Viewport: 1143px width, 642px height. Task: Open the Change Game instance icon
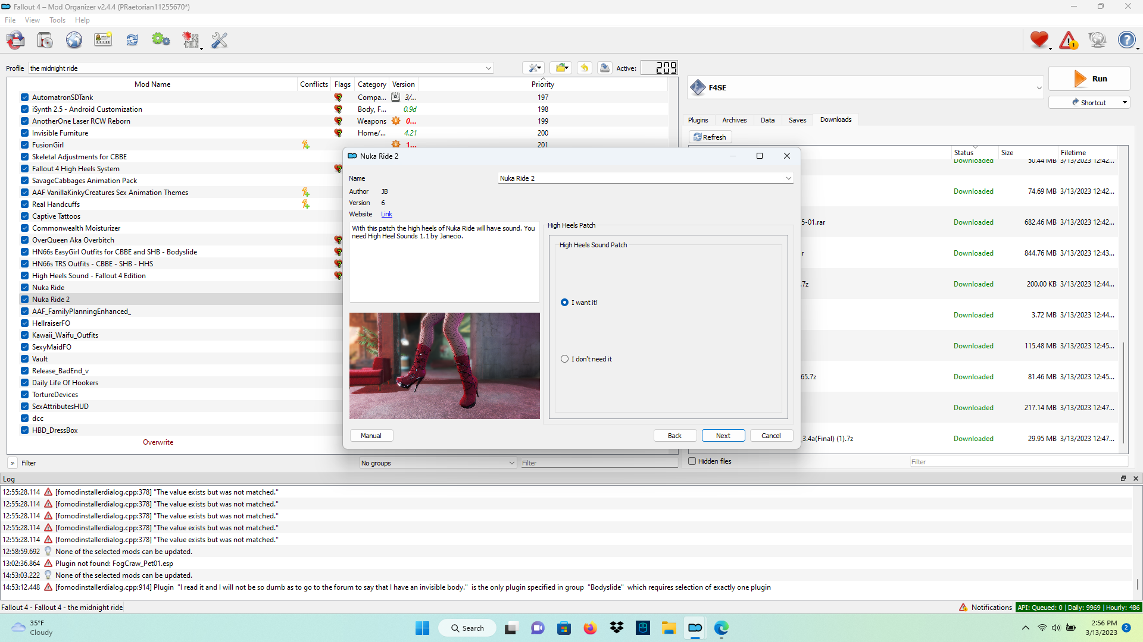coord(15,40)
